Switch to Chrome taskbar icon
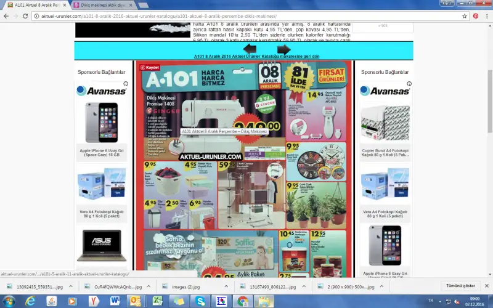The image size is (493, 308). click(243, 301)
